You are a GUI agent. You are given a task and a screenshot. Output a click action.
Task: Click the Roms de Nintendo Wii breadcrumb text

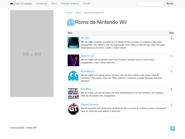point(94,13)
